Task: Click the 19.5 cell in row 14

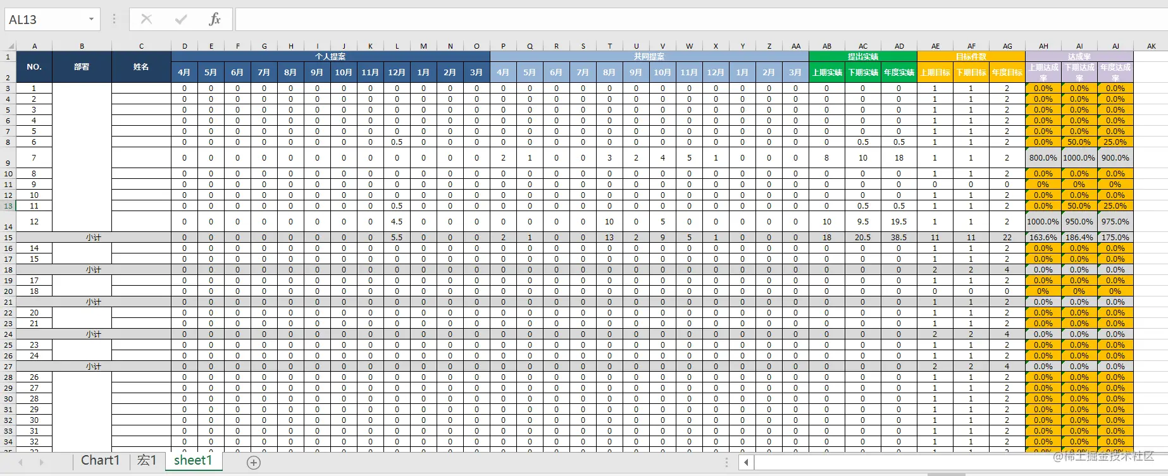Action: click(899, 222)
